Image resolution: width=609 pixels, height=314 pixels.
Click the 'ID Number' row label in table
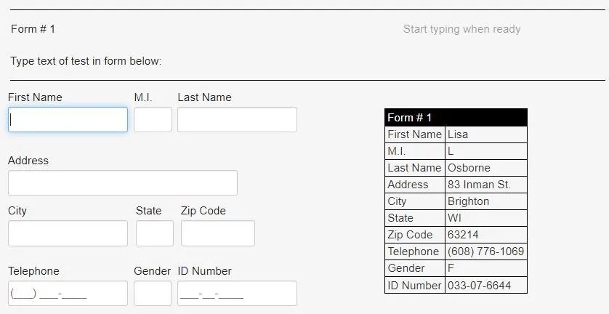pyautogui.click(x=414, y=285)
